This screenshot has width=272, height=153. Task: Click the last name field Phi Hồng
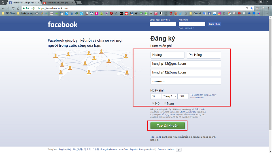click(204, 55)
